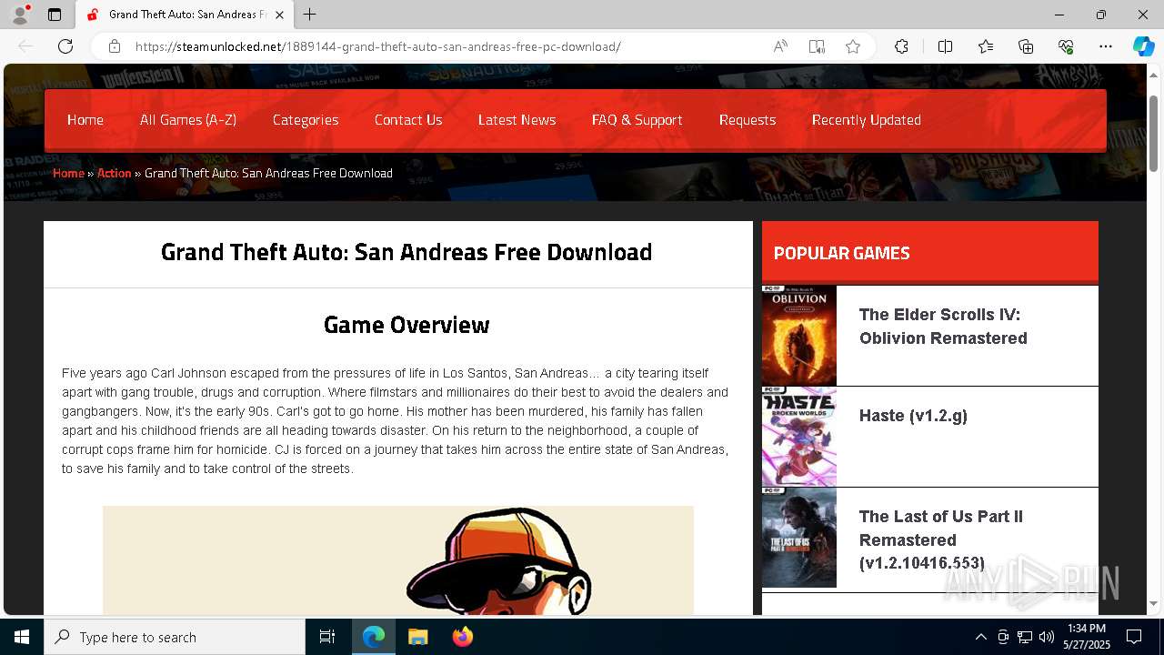
Task: Click the GTA San Andreas artwork image
Action: (x=398, y=560)
